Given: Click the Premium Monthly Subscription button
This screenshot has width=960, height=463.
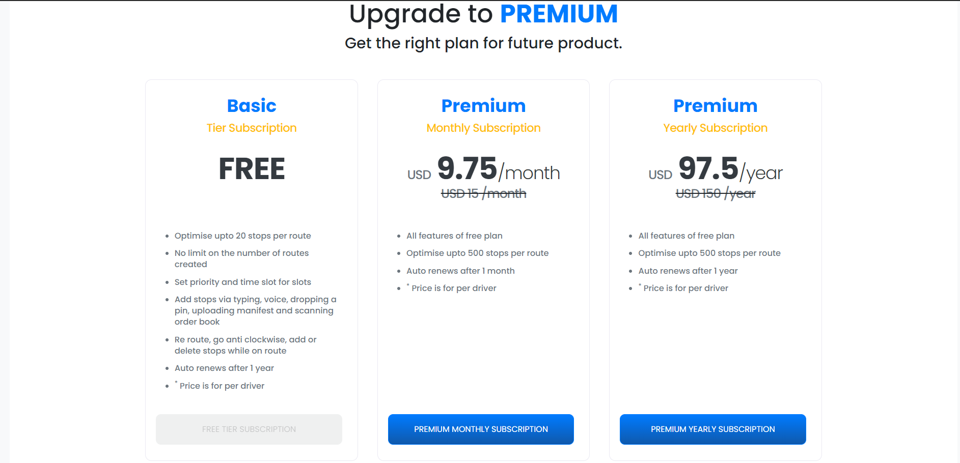Looking at the screenshot, I should [481, 429].
